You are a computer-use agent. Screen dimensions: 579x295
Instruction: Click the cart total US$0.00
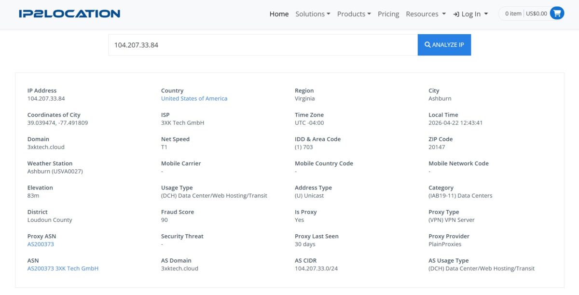(x=537, y=13)
